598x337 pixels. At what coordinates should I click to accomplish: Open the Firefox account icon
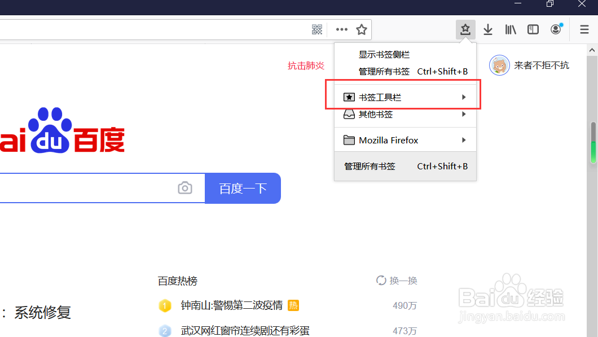click(556, 29)
